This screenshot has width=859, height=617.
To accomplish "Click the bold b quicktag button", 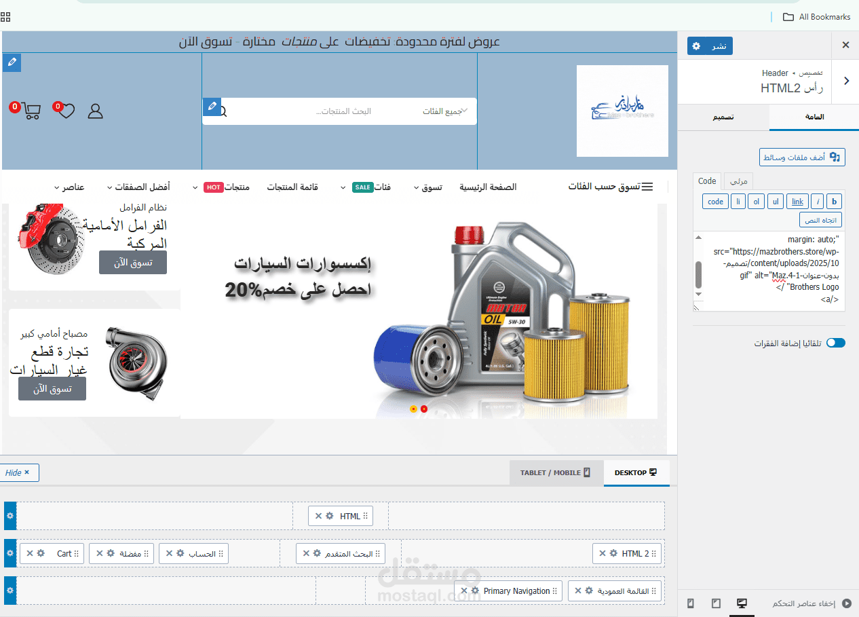I will pos(835,202).
